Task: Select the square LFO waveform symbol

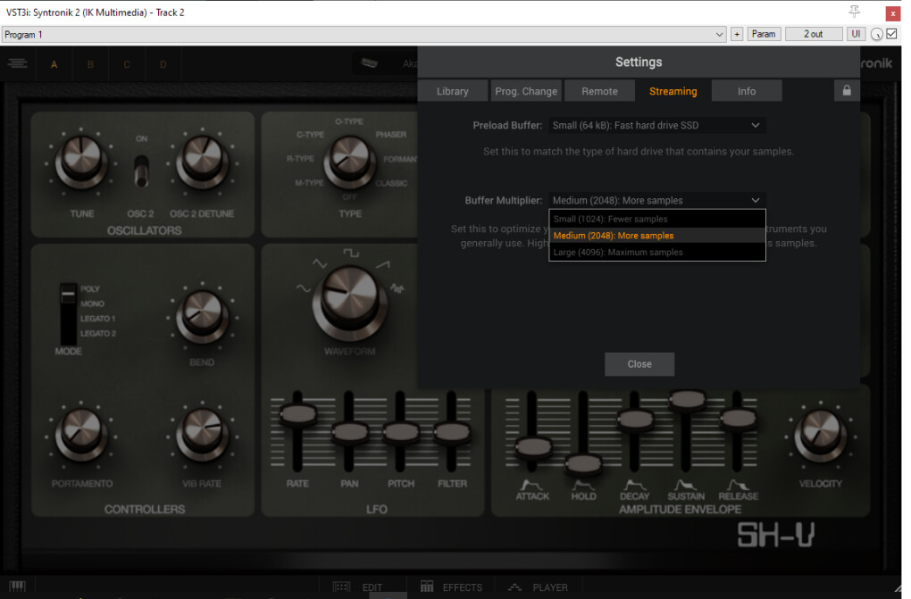Action: (x=351, y=253)
